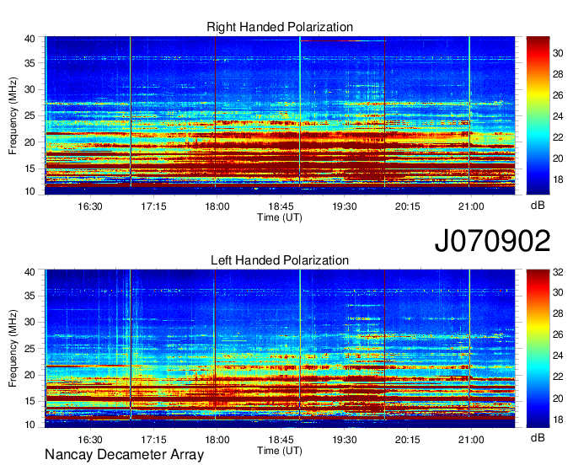Click the "Frequency (MHz)" label of the Left Handed plot
573x465 pixels.
coord(13,349)
